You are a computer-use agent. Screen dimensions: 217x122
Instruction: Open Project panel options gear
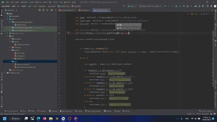pyautogui.click(x=52, y=10)
